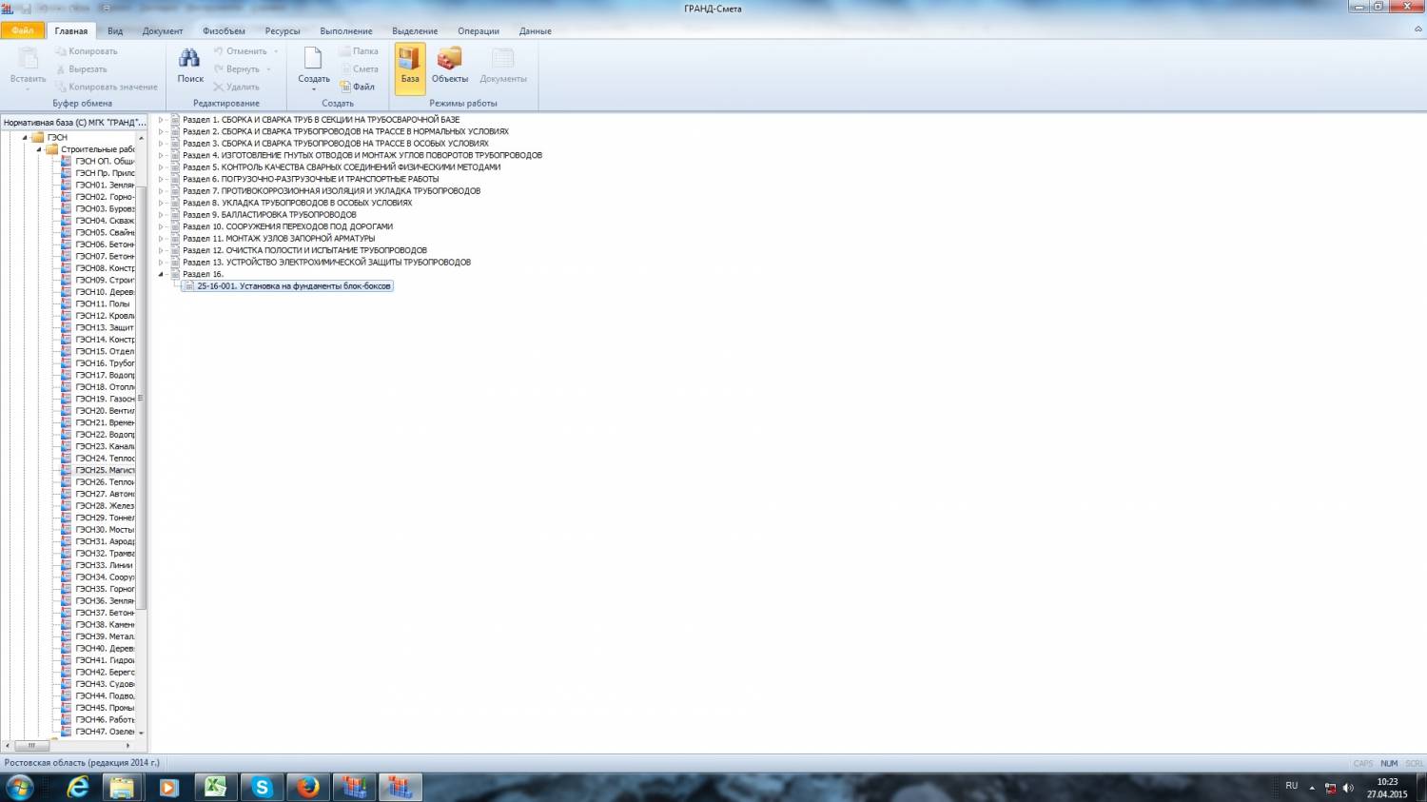Screen dimensions: 1427x802
Task: Click the Нормативная база panel header
Action: click(75, 123)
